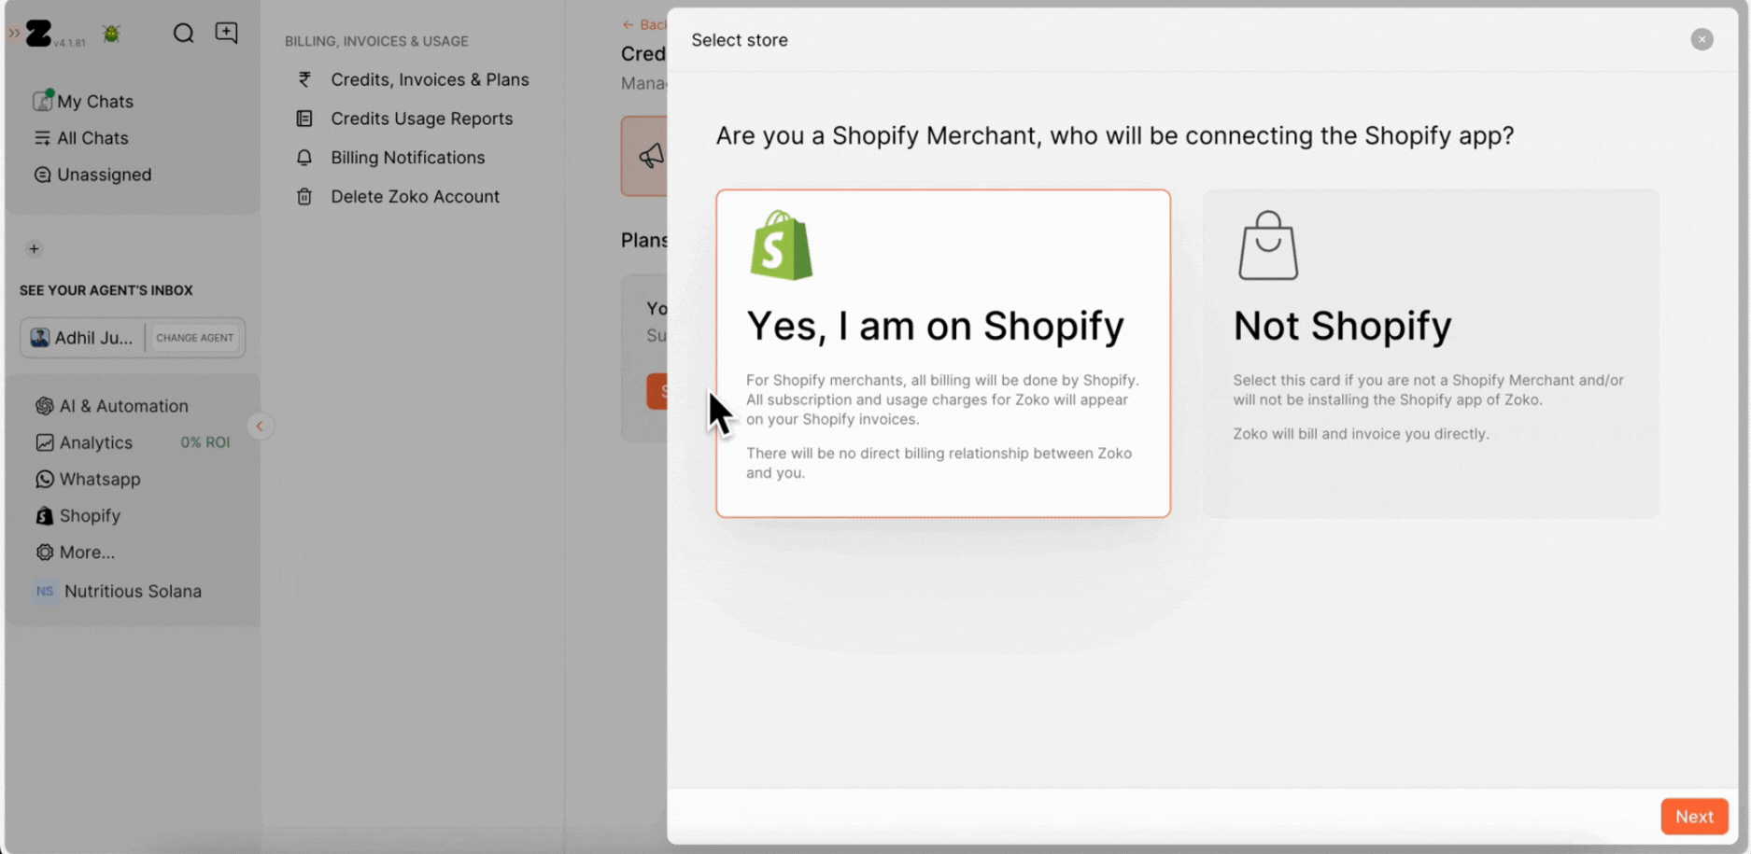Click the megaphone announcement icon
The width and height of the screenshot is (1751, 854).
click(651, 156)
